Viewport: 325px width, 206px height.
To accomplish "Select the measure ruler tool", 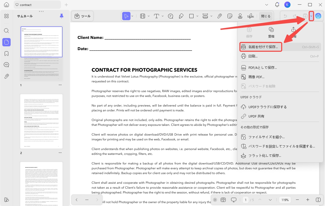I will (x=205, y=16).
